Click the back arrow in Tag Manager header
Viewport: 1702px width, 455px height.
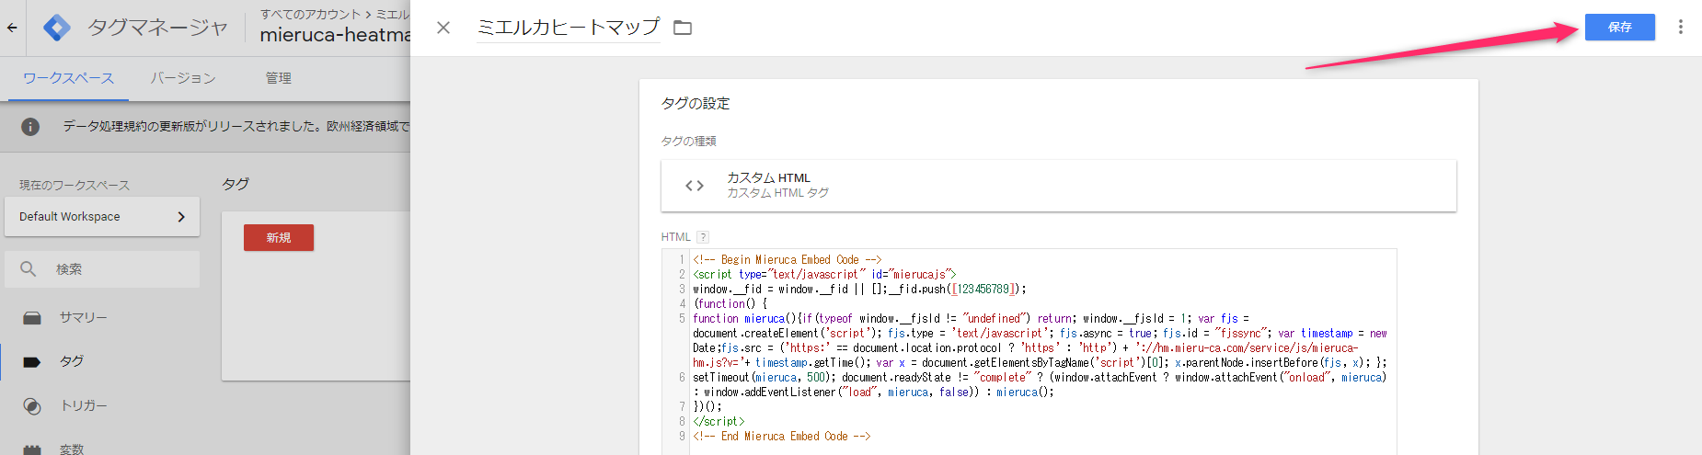(12, 28)
